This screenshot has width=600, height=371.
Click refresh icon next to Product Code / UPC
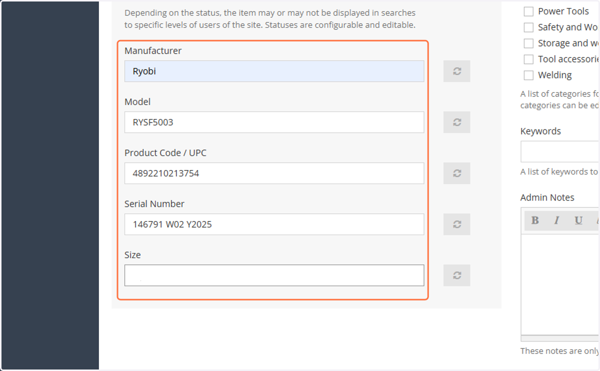(x=456, y=173)
